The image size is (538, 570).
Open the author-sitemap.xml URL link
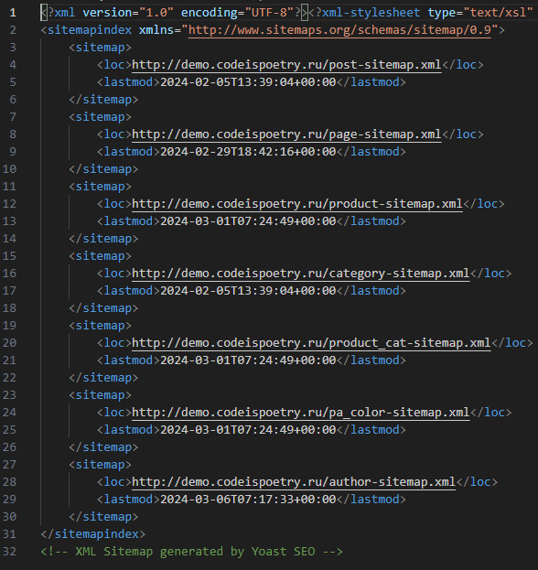tap(294, 481)
